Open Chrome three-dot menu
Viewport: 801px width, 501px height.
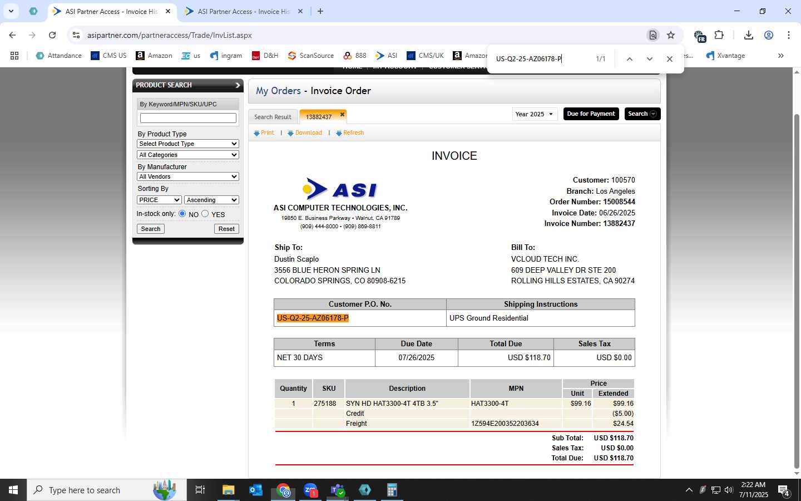[x=789, y=35]
